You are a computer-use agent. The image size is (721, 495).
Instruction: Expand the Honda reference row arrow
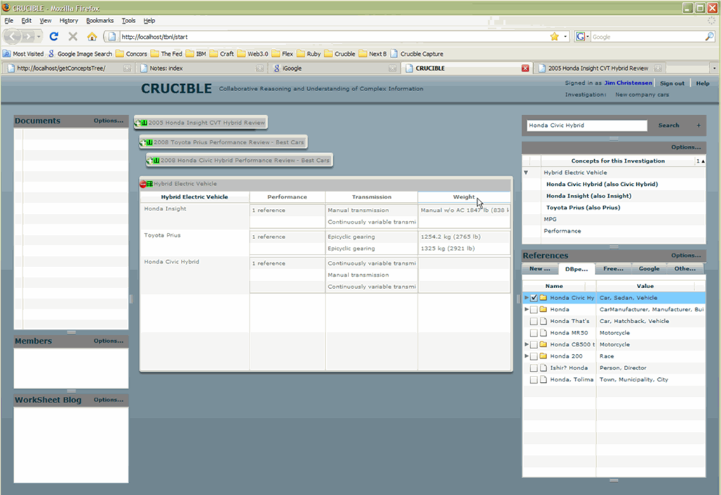click(527, 309)
